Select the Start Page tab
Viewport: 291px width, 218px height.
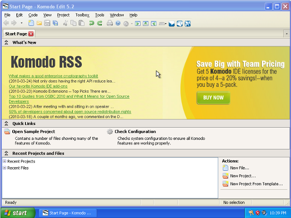16,34
